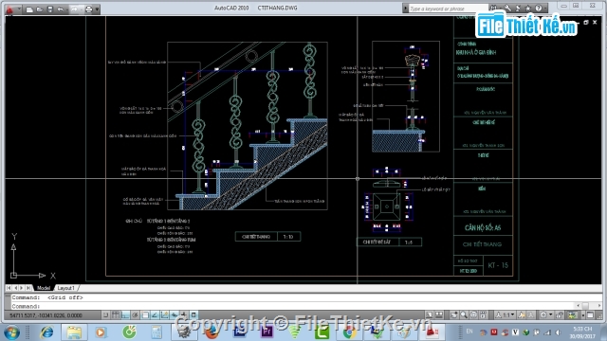The height and width of the screenshot is (341, 607).
Task: Toggle Snap Mode in status bar
Action: [x=105, y=315]
